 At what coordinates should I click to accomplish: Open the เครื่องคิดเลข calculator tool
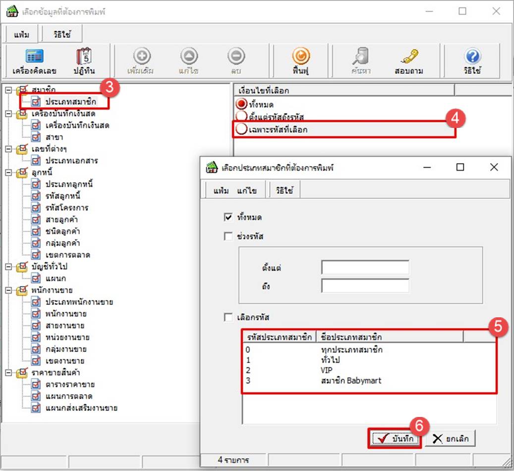coord(34,57)
